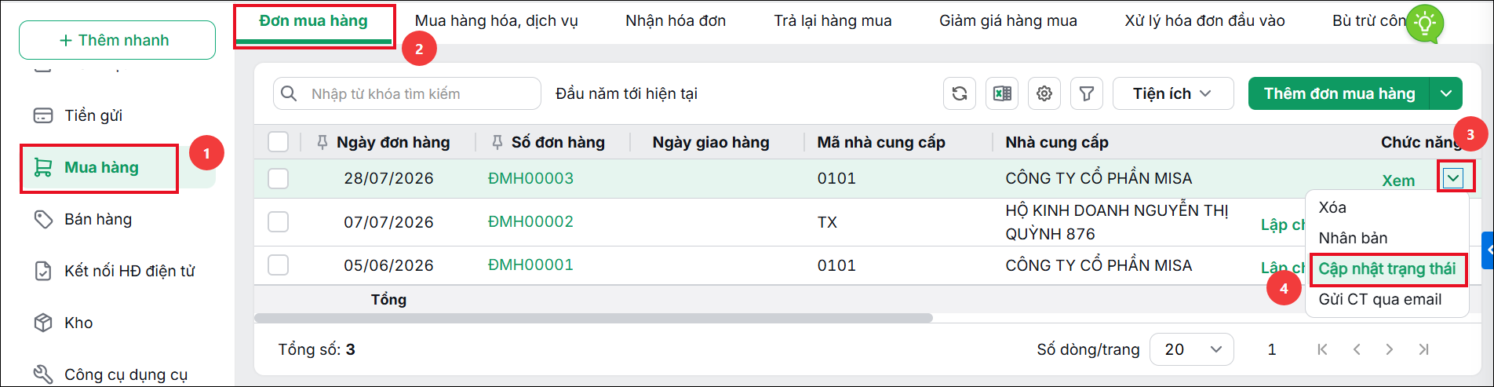Viewport: 1494px width, 387px height.
Task: Tick the checkbox for order ĐMH00002
Action: click(x=278, y=221)
